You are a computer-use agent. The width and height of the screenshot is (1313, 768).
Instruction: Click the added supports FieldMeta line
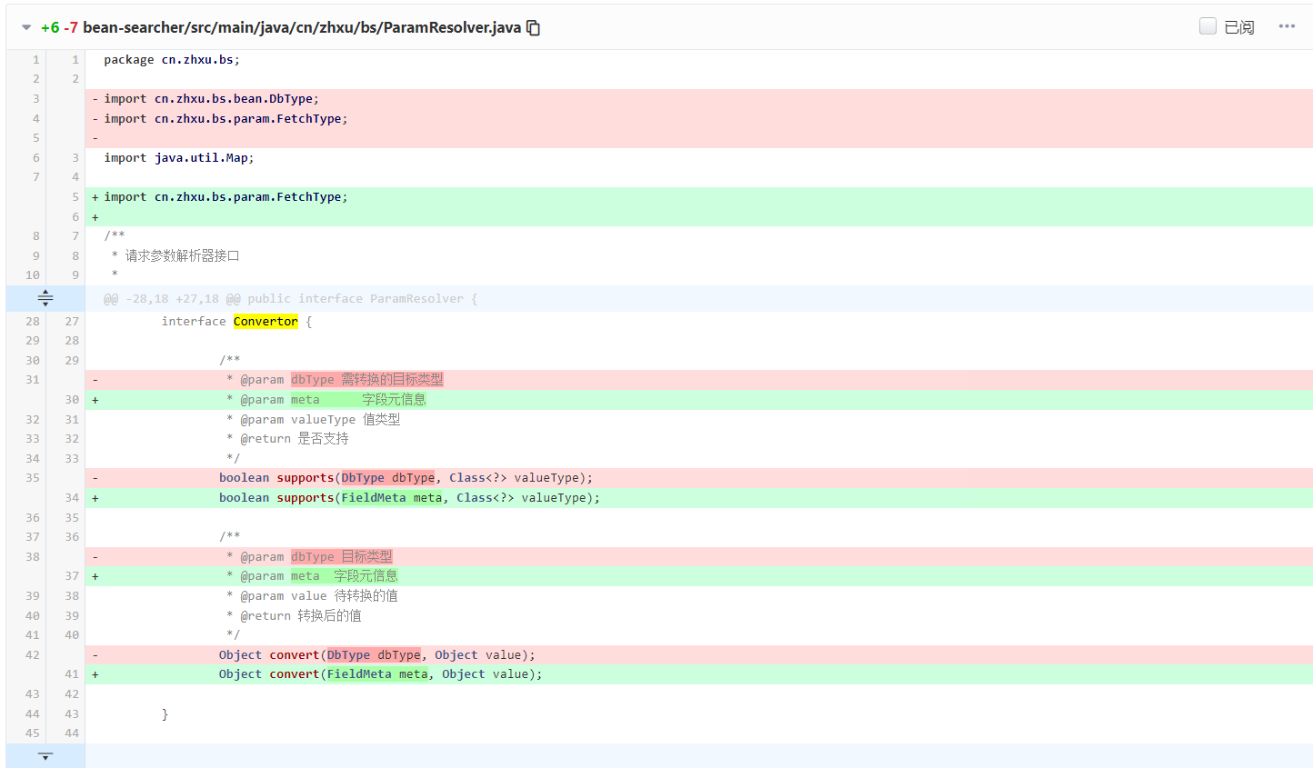409,498
